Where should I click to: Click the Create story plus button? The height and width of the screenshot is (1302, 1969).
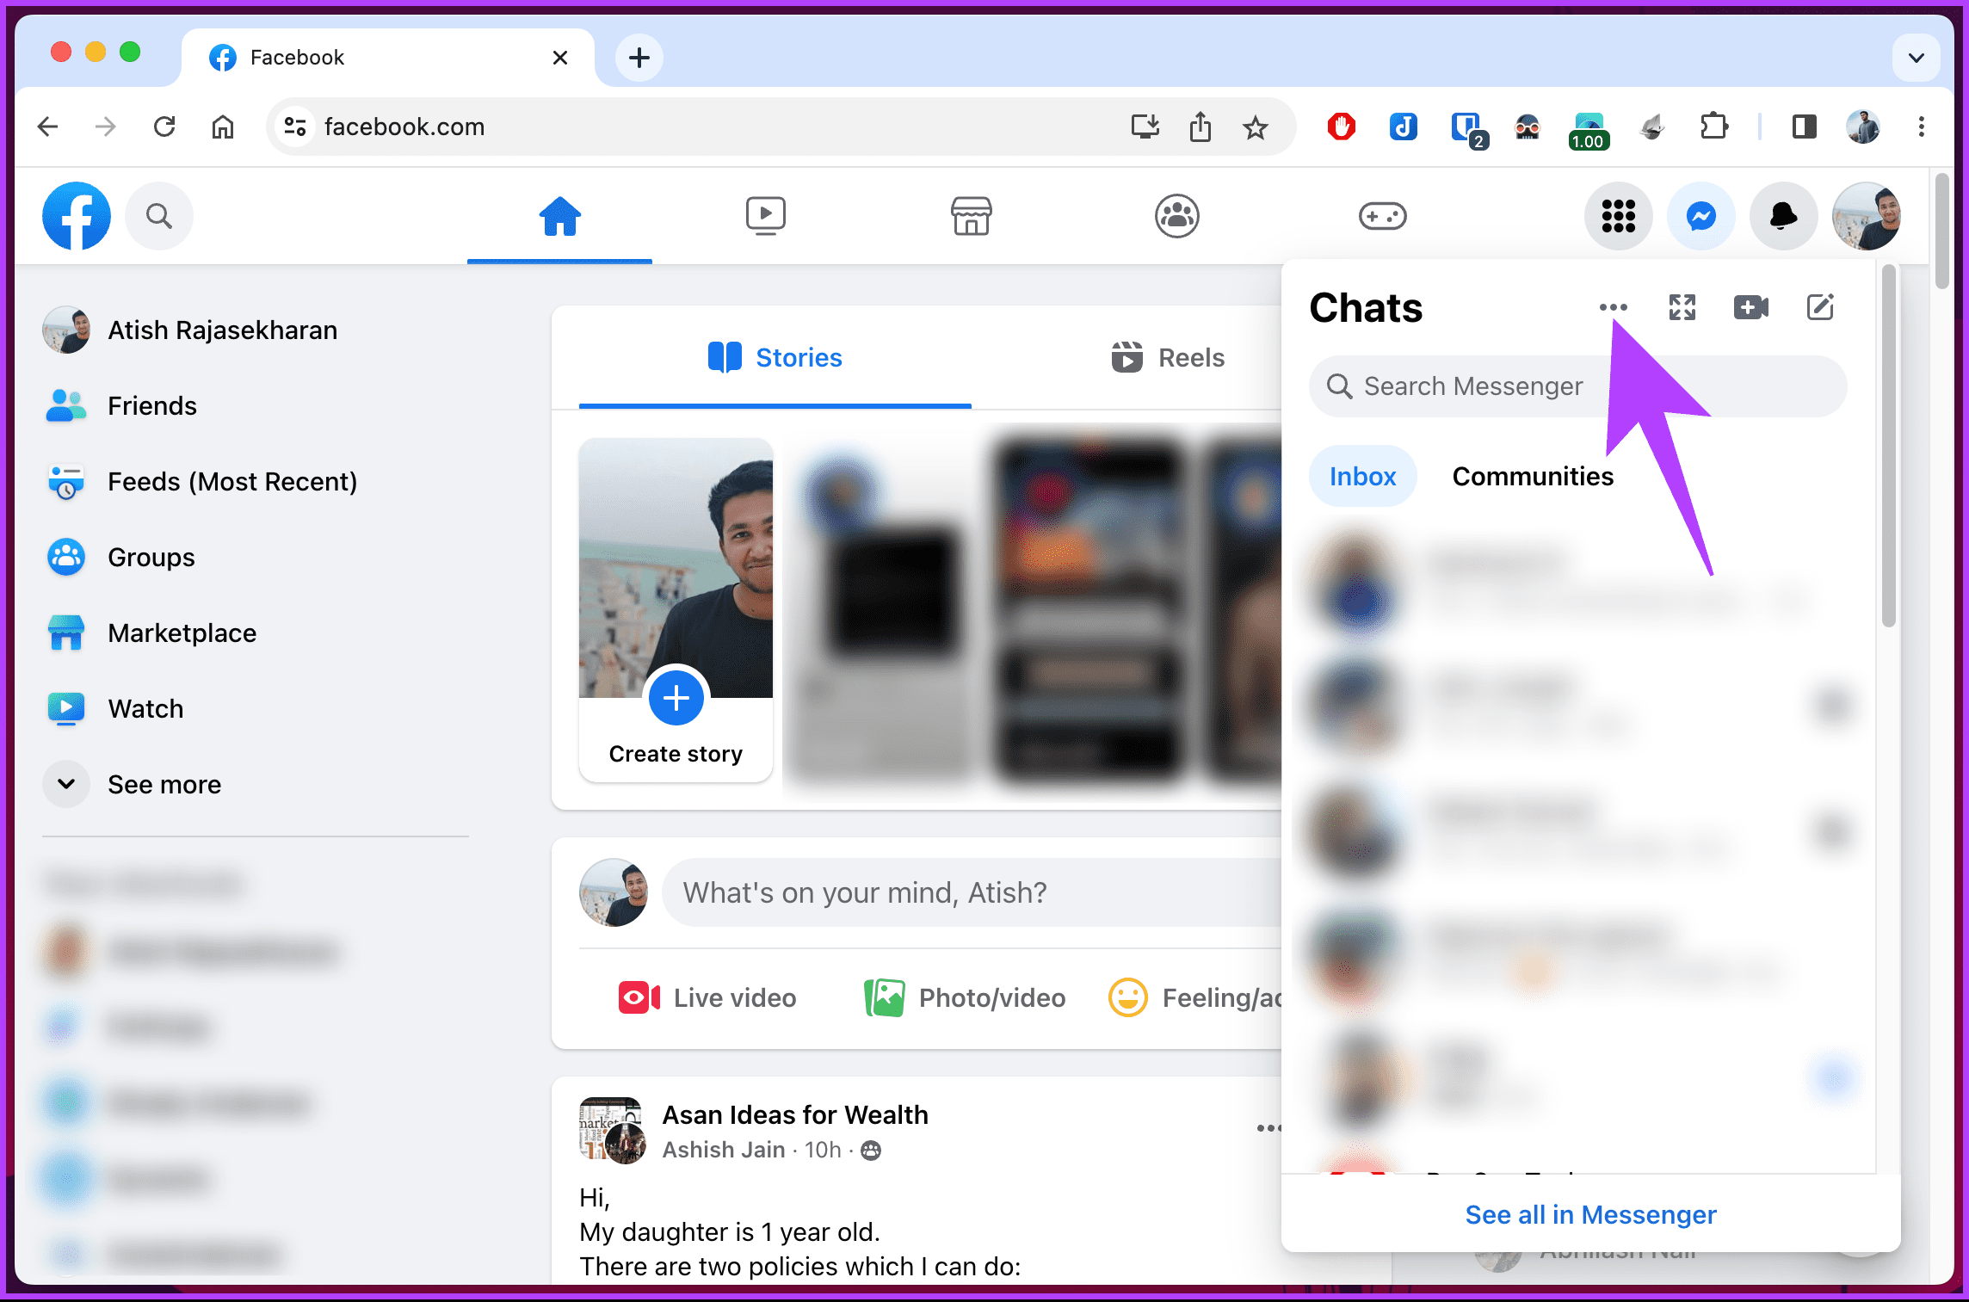676,698
